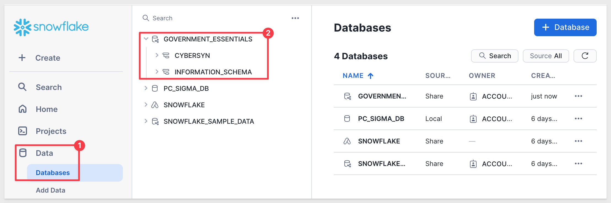Click the GOVERNMENT_ESSENTIALS shared database icon in tree

pos(155,39)
